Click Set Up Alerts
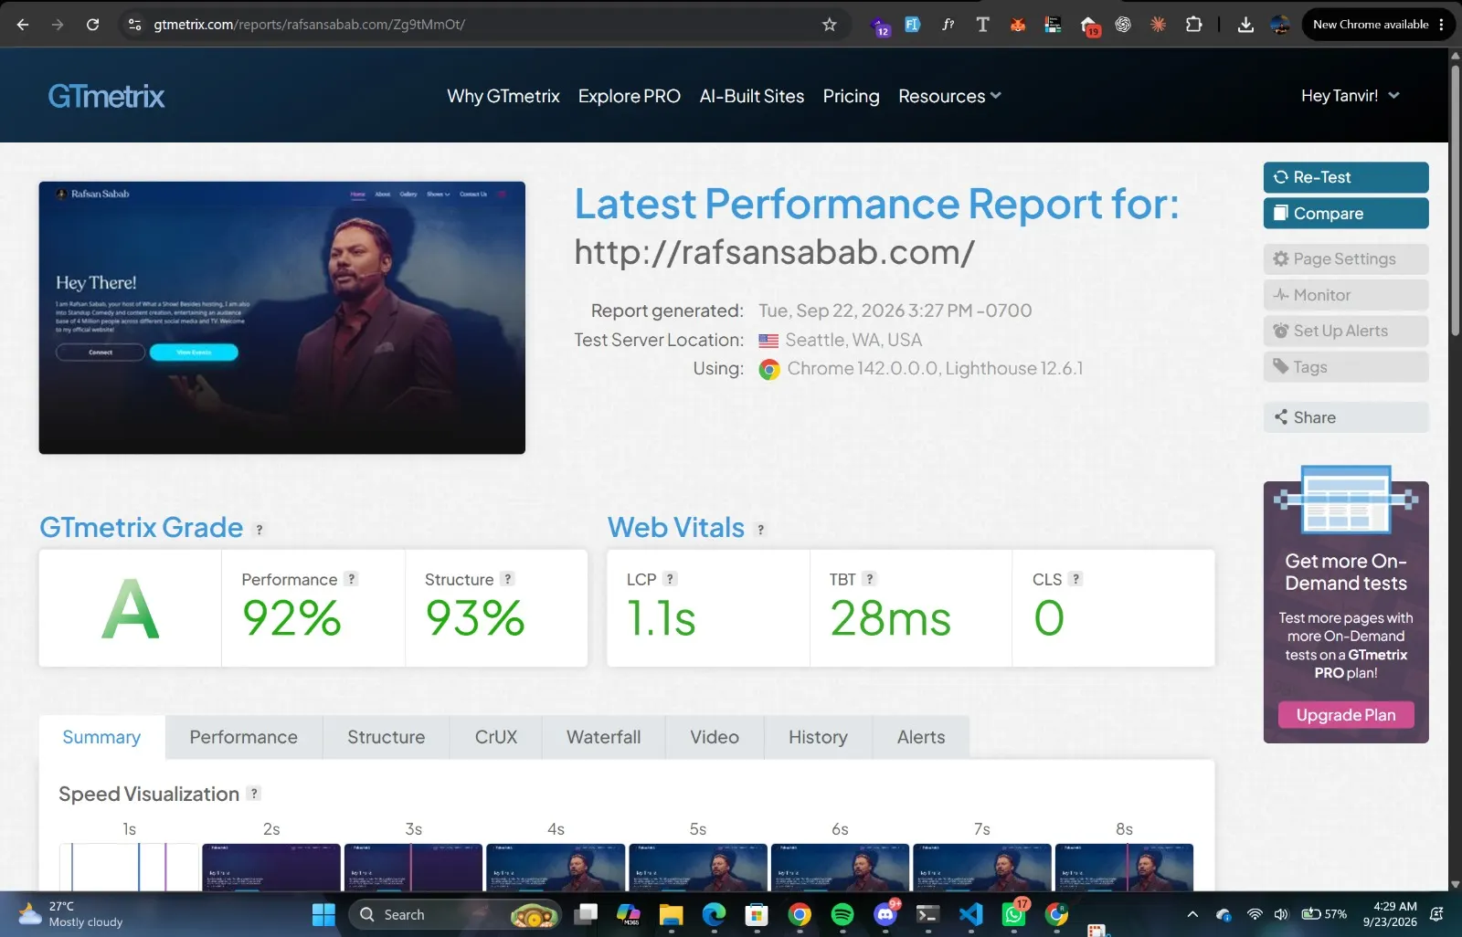 [1346, 331]
